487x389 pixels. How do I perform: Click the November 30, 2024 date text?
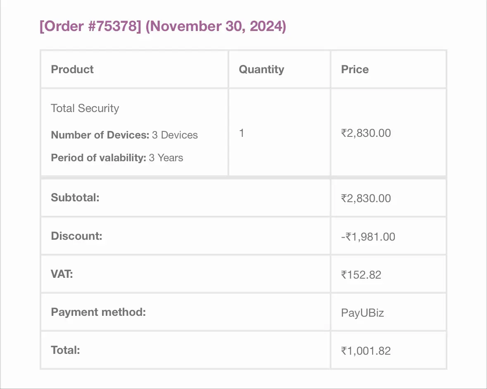coord(216,26)
